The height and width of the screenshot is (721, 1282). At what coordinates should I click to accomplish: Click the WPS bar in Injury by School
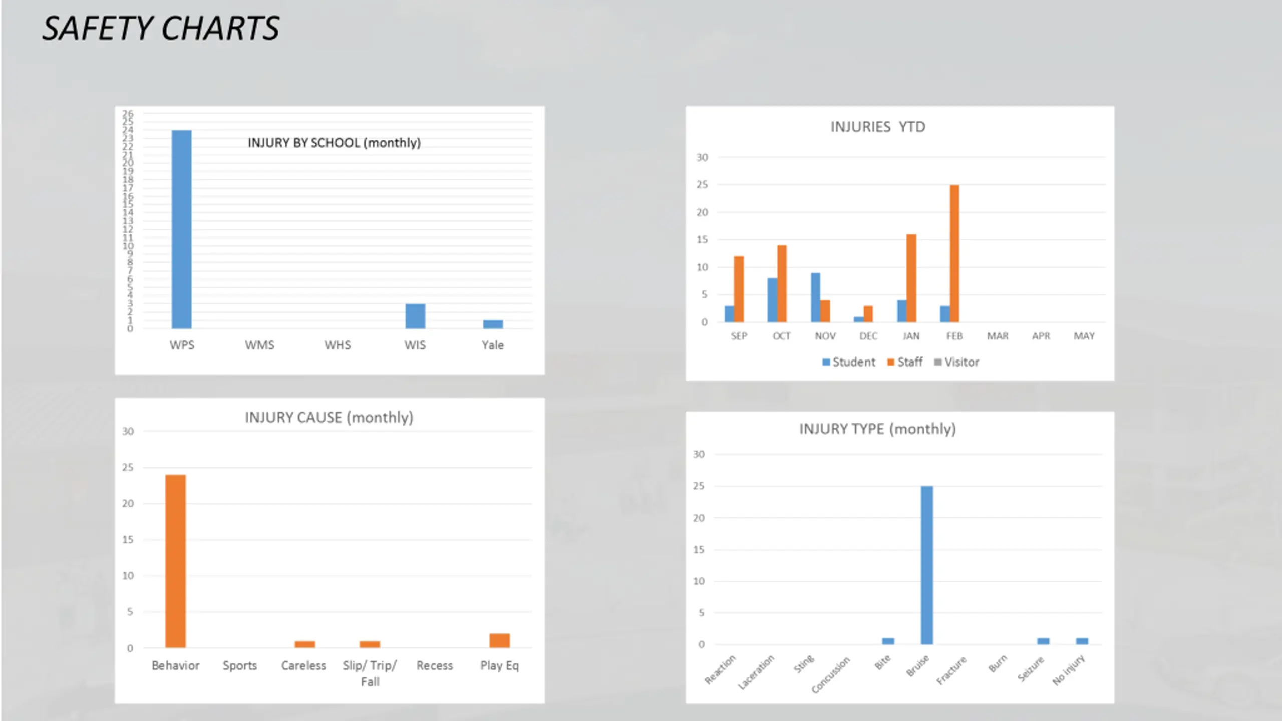pos(181,229)
